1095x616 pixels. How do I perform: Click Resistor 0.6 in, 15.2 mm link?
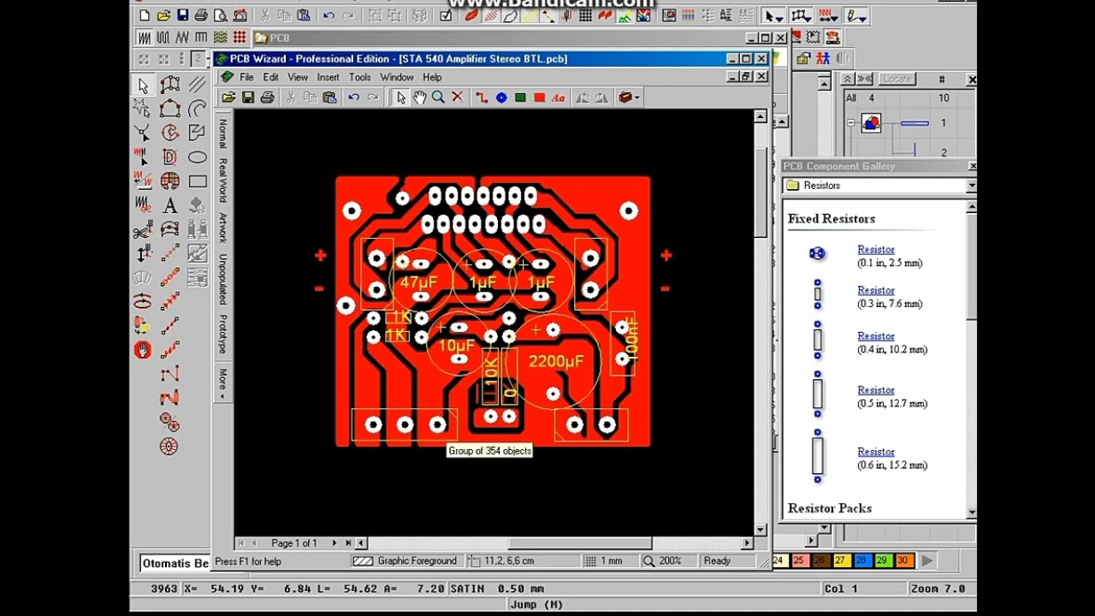pyautogui.click(x=876, y=452)
